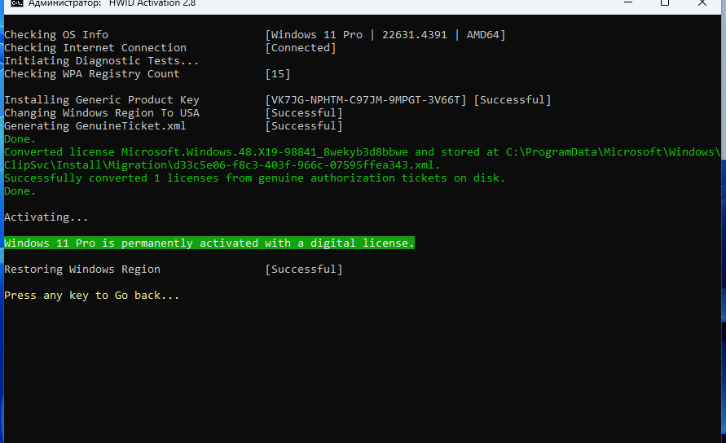
Task: Maximize the HWID Activation console window
Action: (x=665, y=2)
